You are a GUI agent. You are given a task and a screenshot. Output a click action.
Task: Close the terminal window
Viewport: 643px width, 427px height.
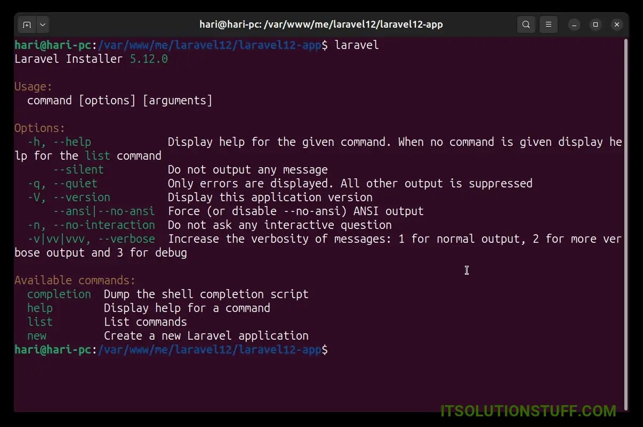click(617, 24)
